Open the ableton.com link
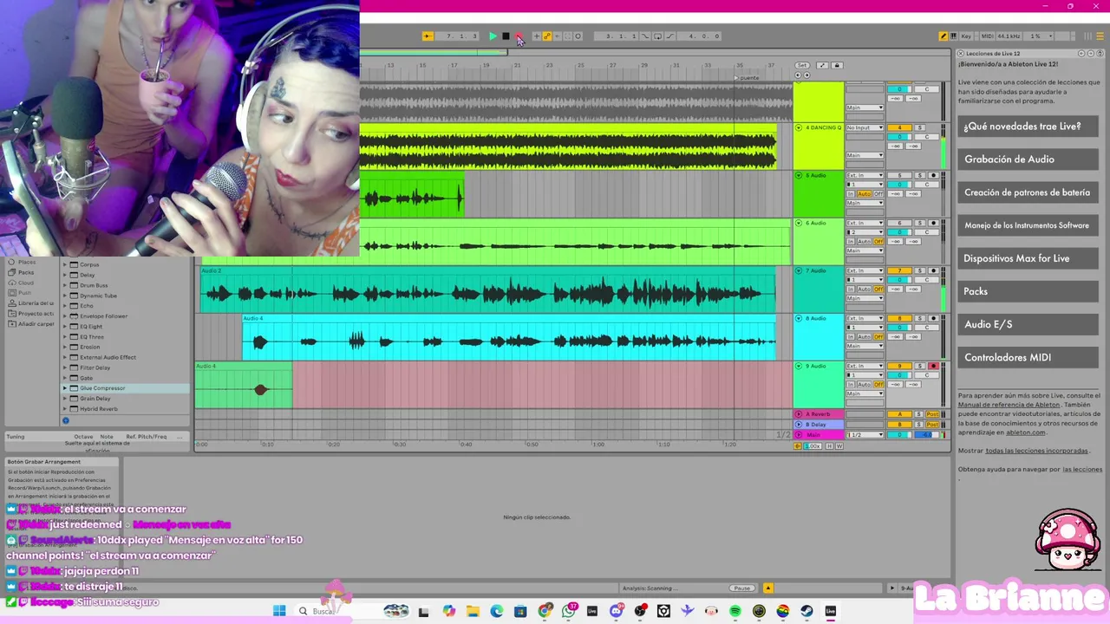The image size is (1110, 624). pyautogui.click(x=1026, y=432)
